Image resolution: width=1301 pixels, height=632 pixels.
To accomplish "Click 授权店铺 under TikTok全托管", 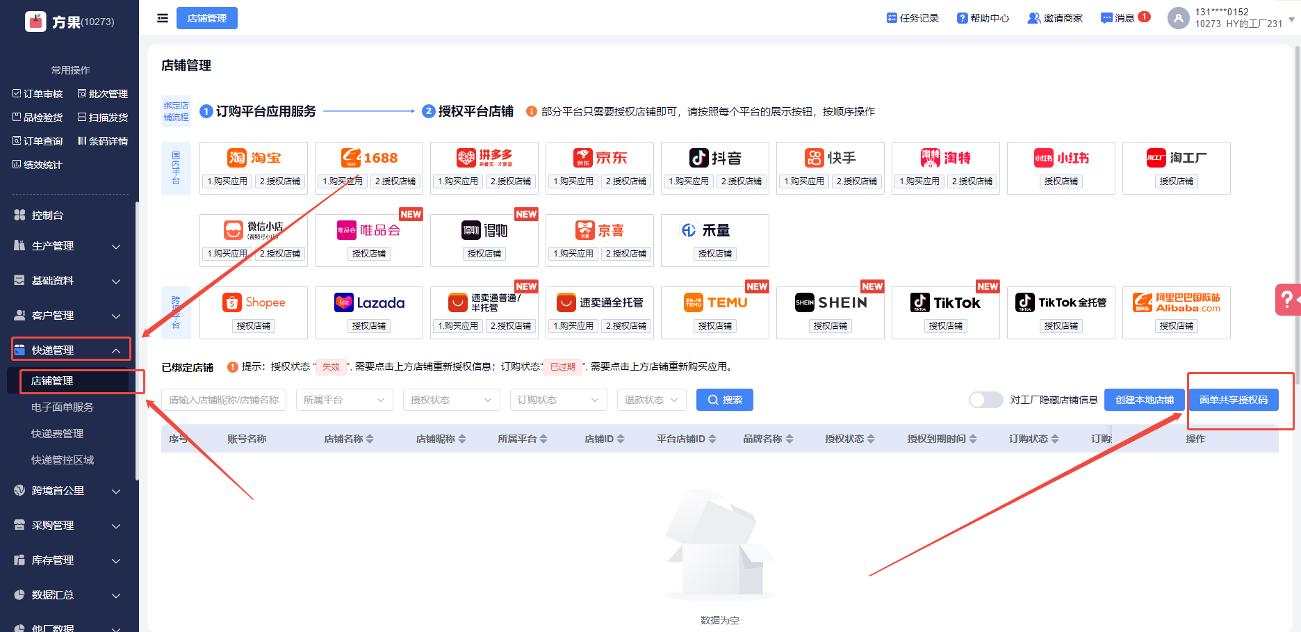I will [x=1061, y=326].
